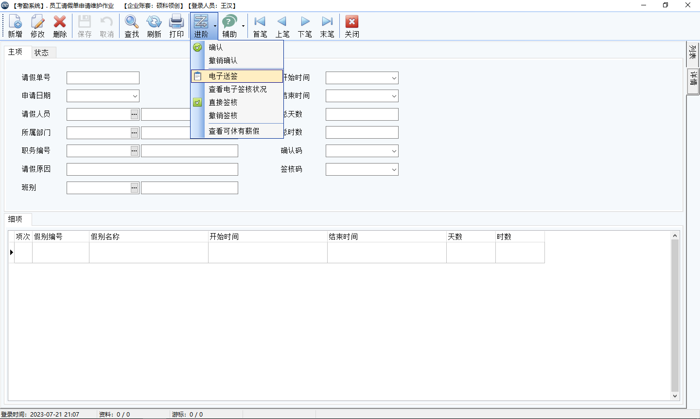Go to next record with 下笔
This screenshot has height=419, width=700.
[305, 26]
